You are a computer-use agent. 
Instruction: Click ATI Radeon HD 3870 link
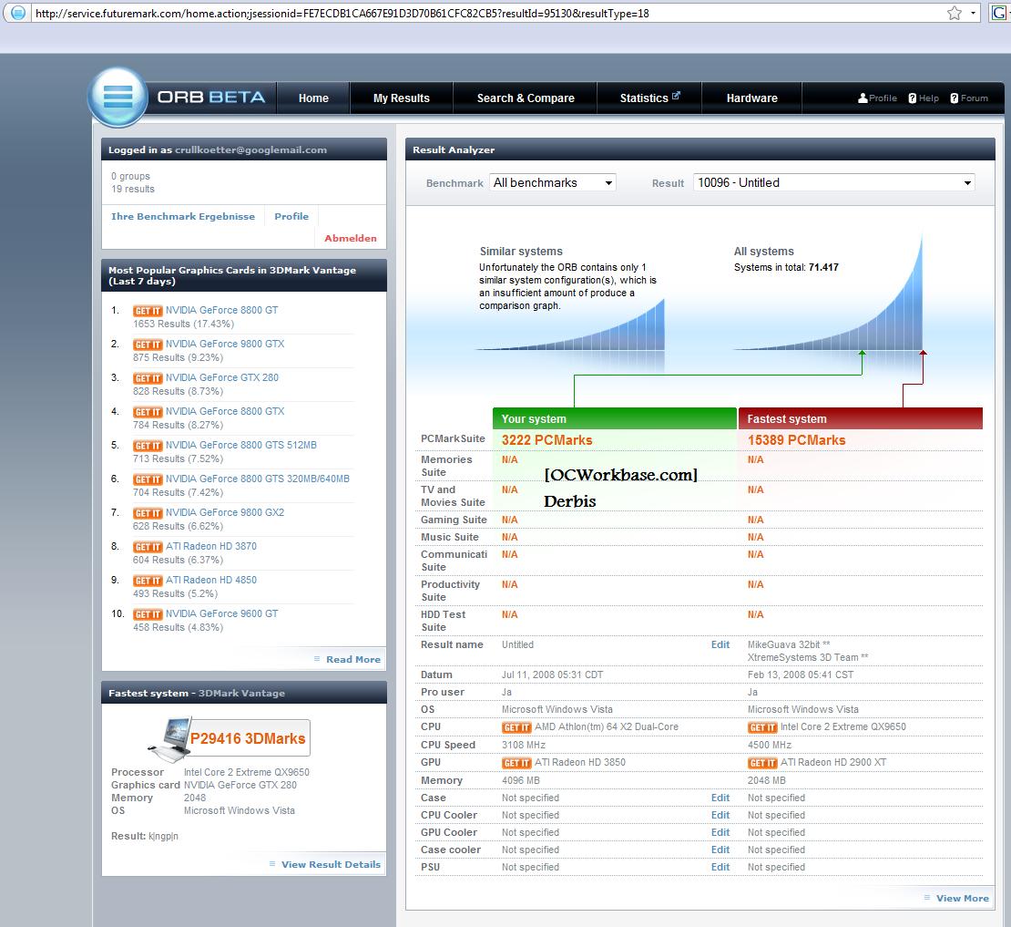pos(210,546)
